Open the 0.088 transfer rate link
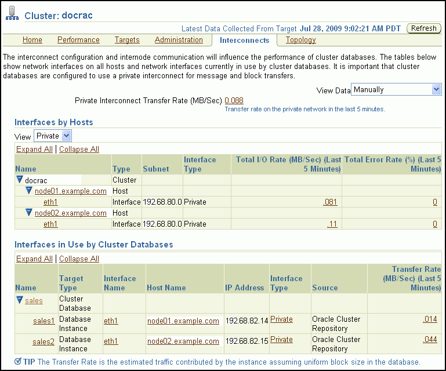 pos(234,100)
